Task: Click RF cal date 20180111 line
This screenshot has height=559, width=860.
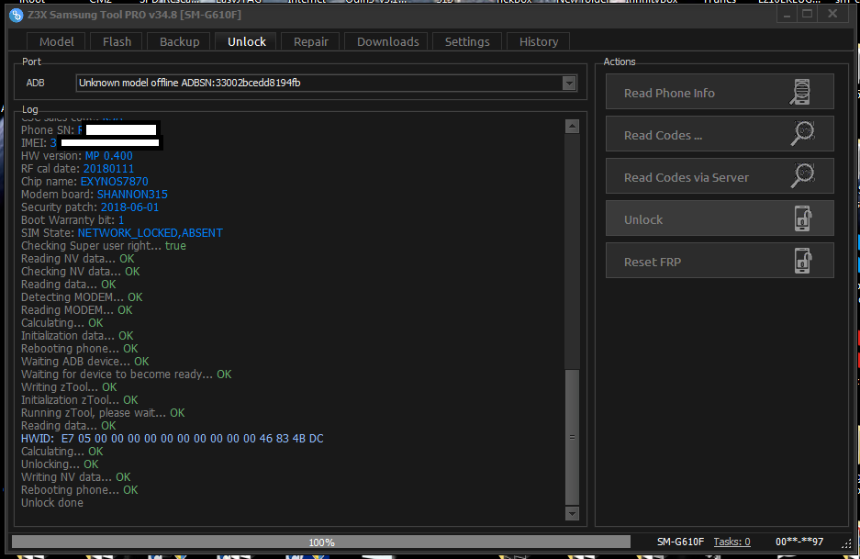Action: point(77,169)
